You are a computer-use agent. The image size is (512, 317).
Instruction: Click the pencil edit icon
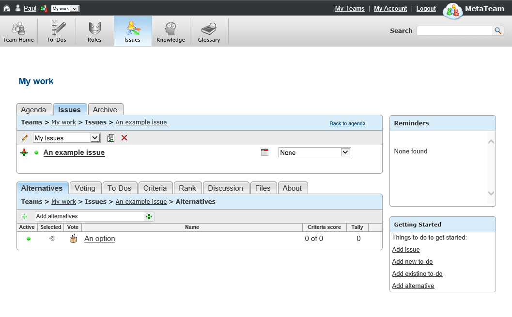[25, 138]
